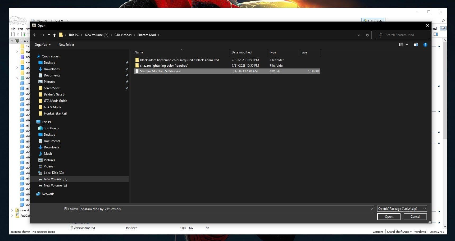This screenshot has height=241, width=455.
Task: Open the recent locations dropdown arrow
Action: [x=49, y=35]
